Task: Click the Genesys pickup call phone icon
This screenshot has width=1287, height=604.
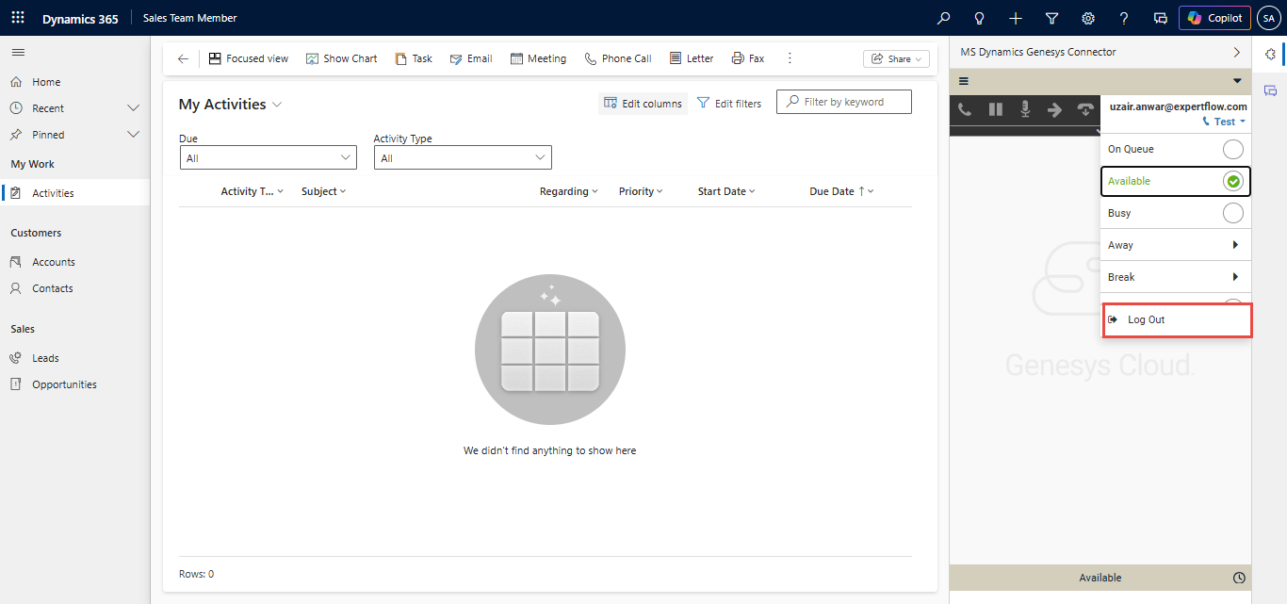Action: click(965, 109)
